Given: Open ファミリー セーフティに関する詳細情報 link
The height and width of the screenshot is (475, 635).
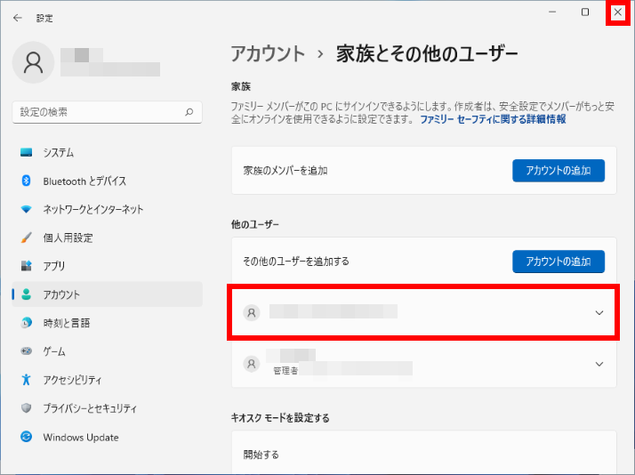Looking at the screenshot, I should 493,119.
